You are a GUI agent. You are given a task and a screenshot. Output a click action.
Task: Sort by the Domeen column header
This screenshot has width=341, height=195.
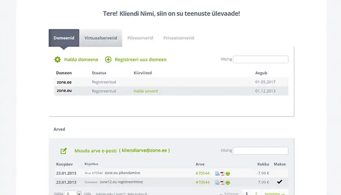click(x=64, y=73)
